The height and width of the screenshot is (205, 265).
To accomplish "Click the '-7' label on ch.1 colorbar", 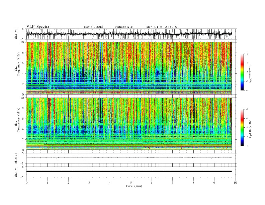I will click(247, 90).
